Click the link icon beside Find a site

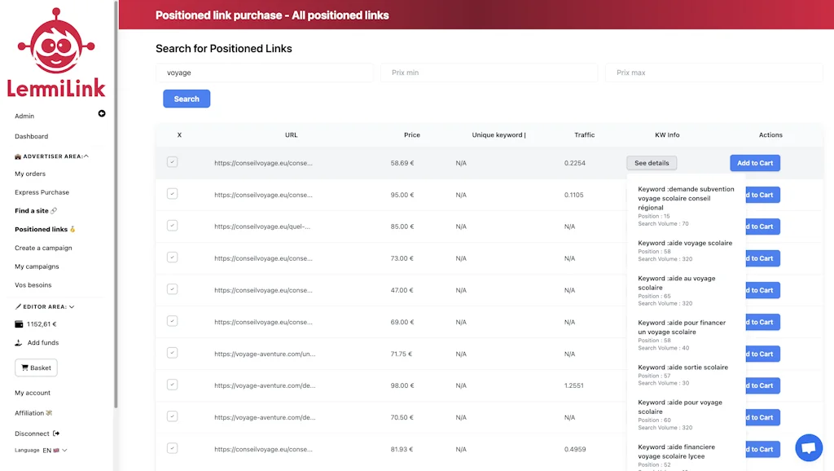point(54,211)
